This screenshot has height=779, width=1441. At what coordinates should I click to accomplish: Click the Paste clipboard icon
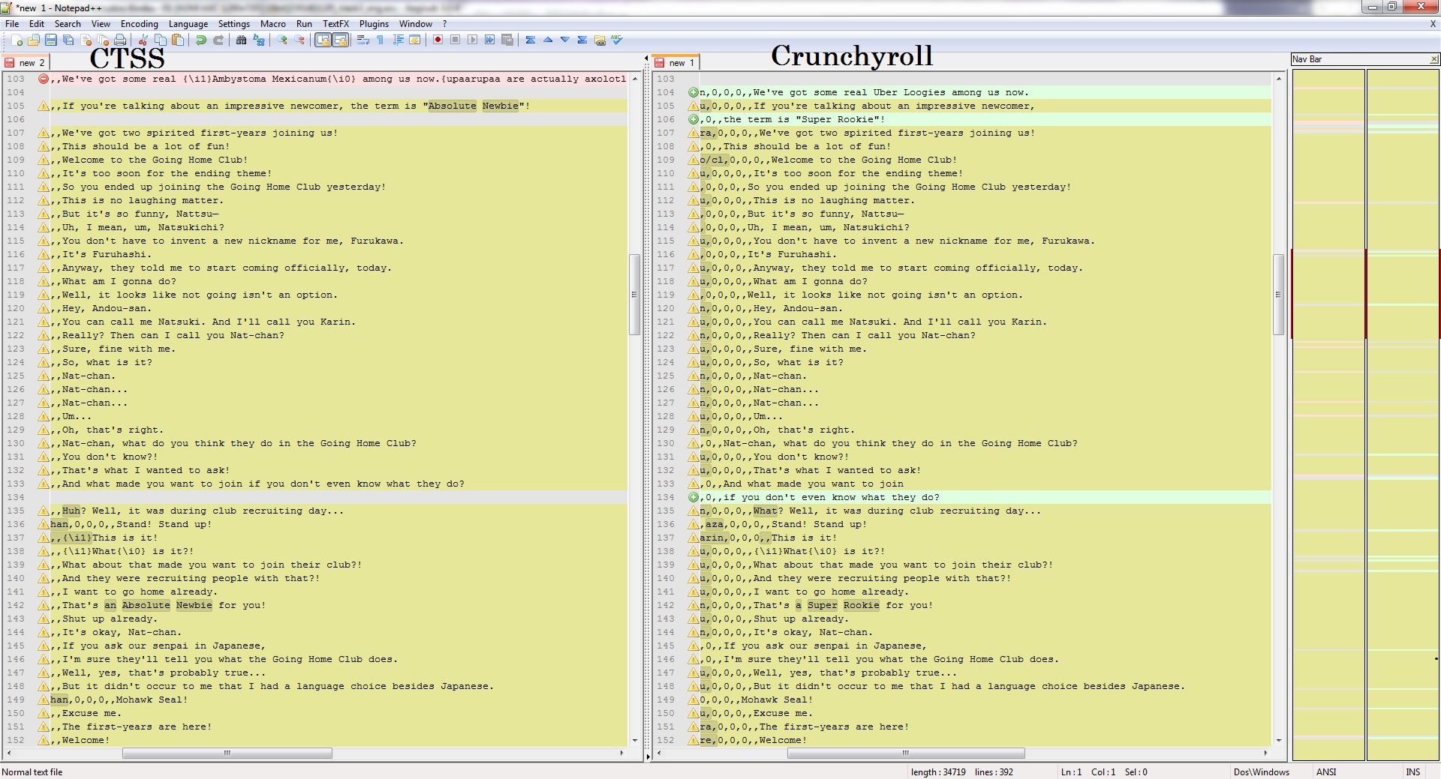click(177, 40)
